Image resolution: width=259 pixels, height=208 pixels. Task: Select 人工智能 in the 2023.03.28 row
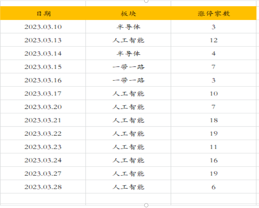pyautogui.click(x=128, y=187)
